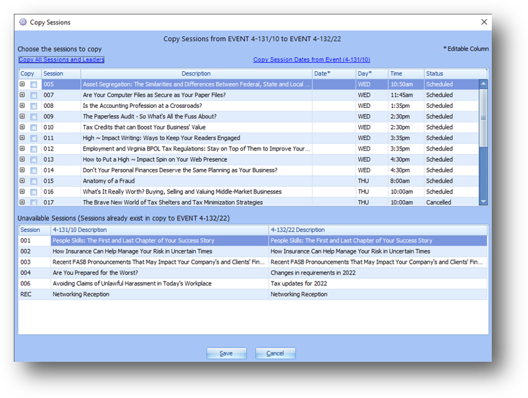Select 'Anatomy of a Fraud' description cell
The height and width of the screenshot is (398, 528).
pyautogui.click(x=196, y=181)
